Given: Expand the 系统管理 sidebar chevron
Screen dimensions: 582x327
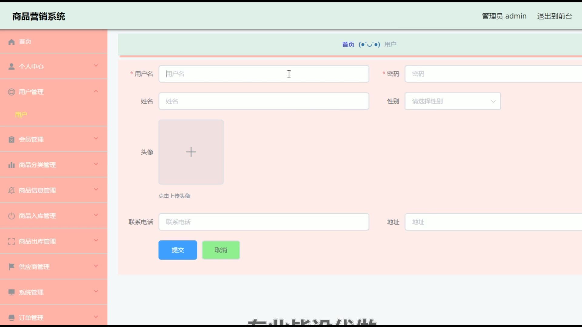Looking at the screenshot, I should click(x=96, y=291).
